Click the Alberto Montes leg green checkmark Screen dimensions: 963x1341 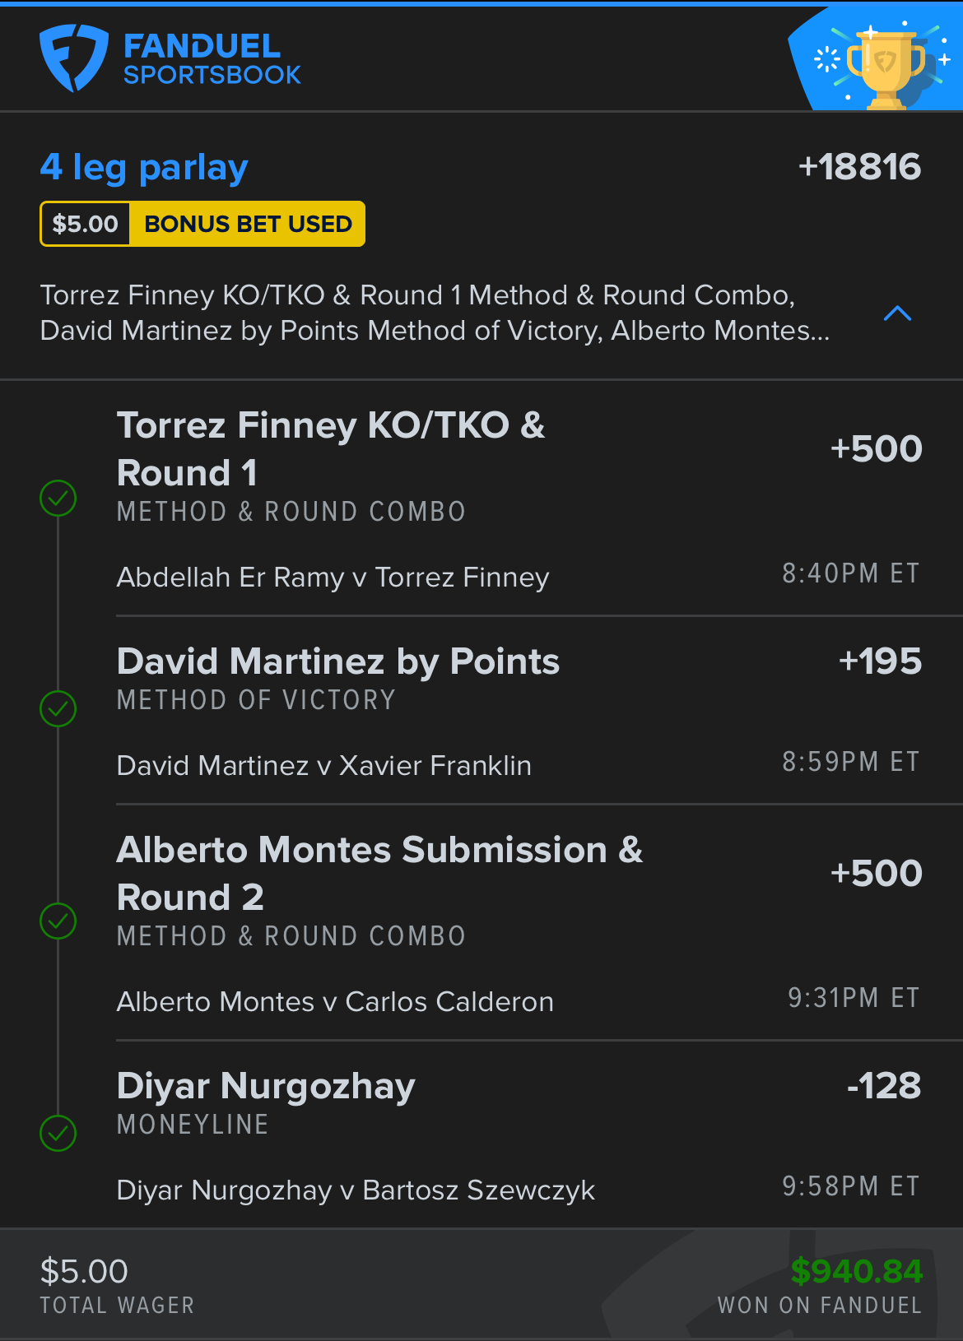[58, 921]
